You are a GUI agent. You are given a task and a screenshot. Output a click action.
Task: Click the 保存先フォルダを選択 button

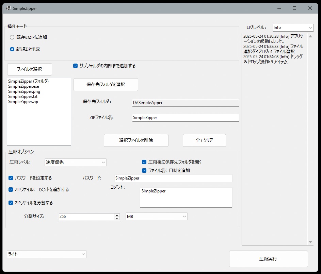106,85
